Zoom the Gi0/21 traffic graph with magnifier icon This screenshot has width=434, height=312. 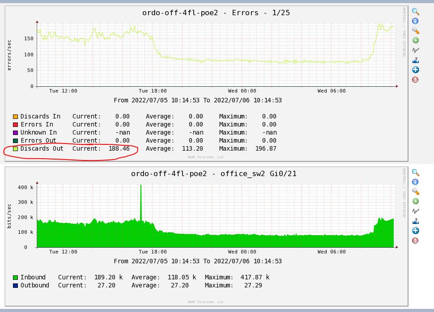pos(415,173)
